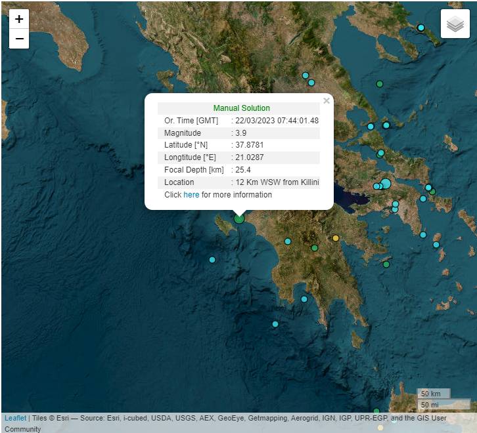Open the map layers control
The image size is (477, 433).
(x=455, y=24)
